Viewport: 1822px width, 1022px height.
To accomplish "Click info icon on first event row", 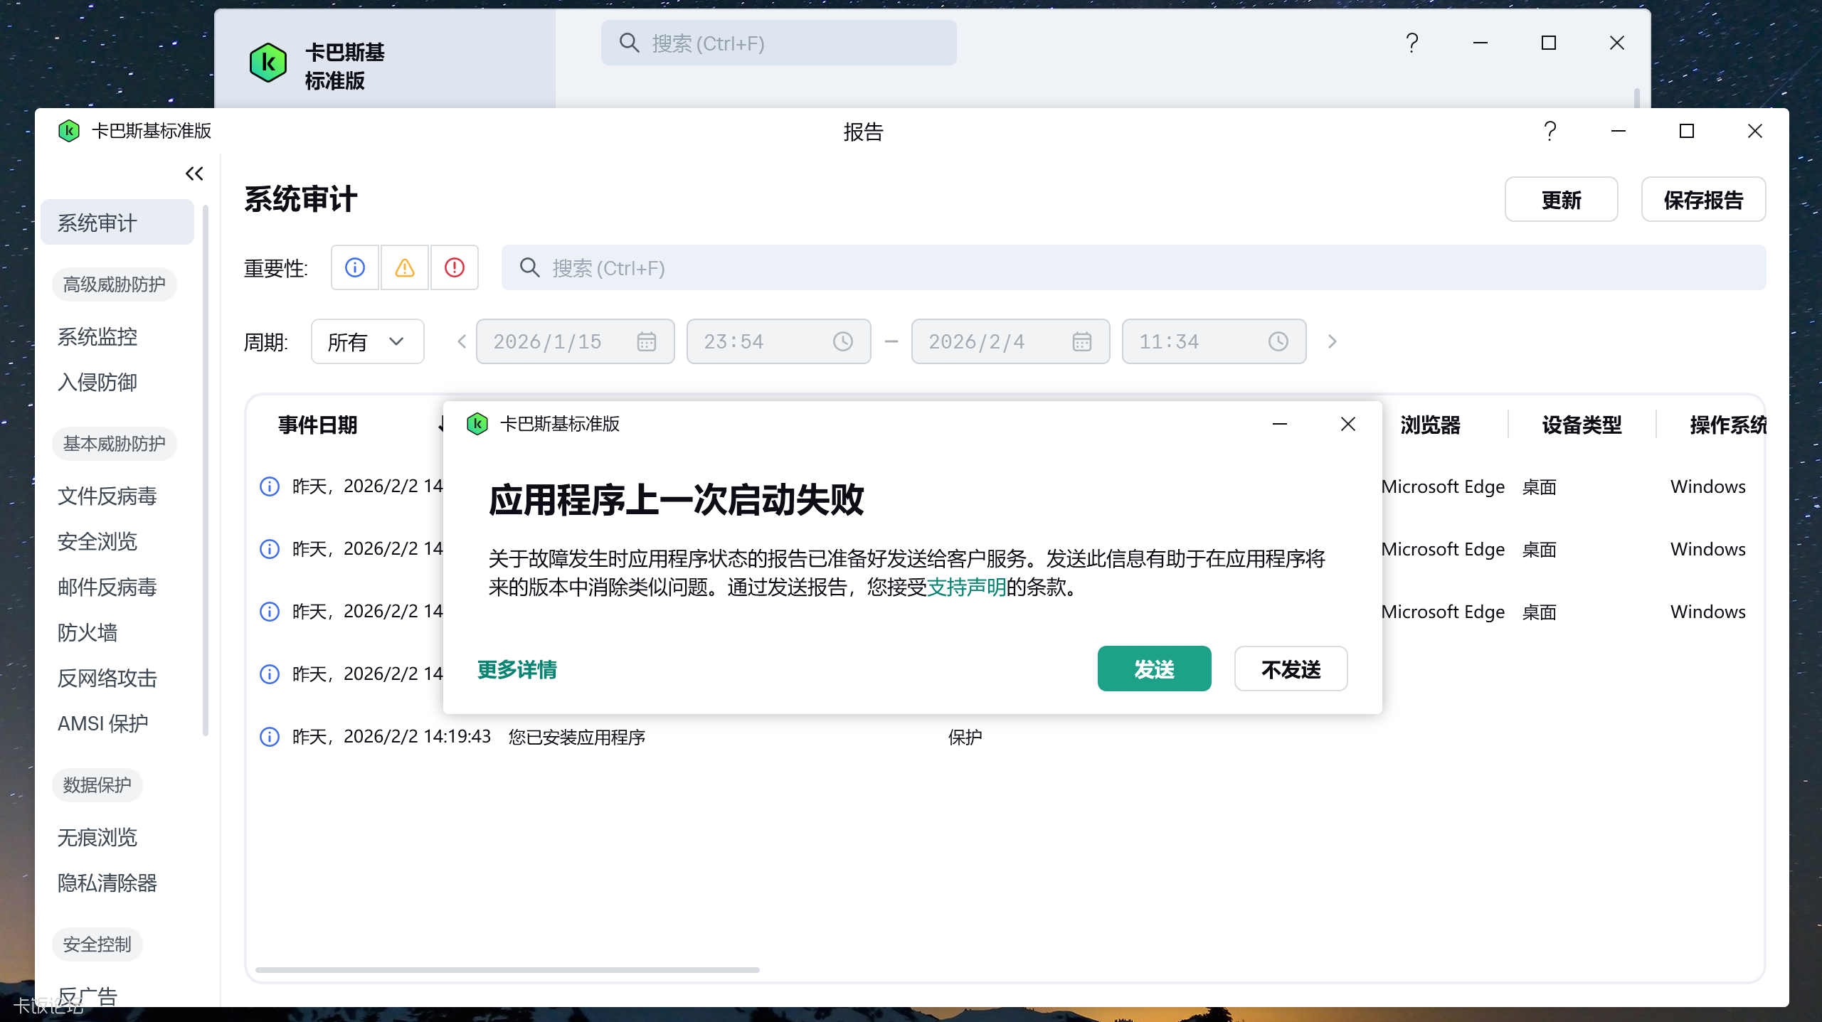I will (270, 486).
